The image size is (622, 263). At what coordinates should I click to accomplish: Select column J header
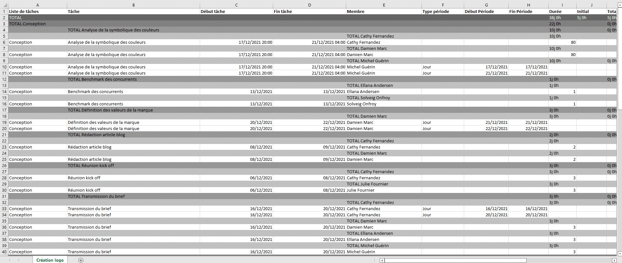pos(591,5)
